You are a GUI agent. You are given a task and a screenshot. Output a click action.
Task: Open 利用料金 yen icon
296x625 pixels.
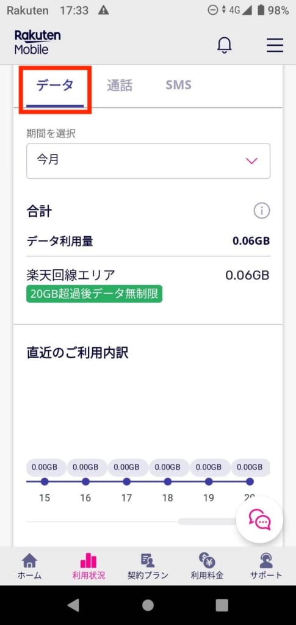207,566
